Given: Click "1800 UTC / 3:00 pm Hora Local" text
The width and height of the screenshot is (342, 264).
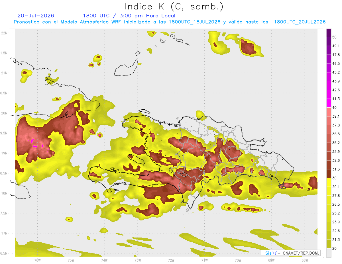Looking at the screenshot, I should pyautogui.click(x=129, y=16).
